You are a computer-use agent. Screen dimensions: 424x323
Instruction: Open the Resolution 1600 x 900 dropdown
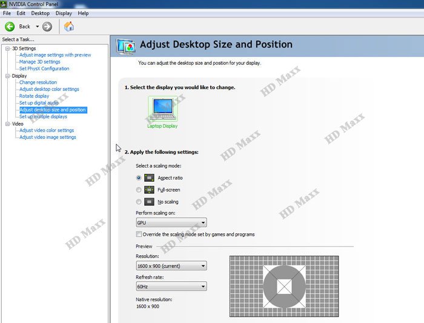[x=171, y=266]
